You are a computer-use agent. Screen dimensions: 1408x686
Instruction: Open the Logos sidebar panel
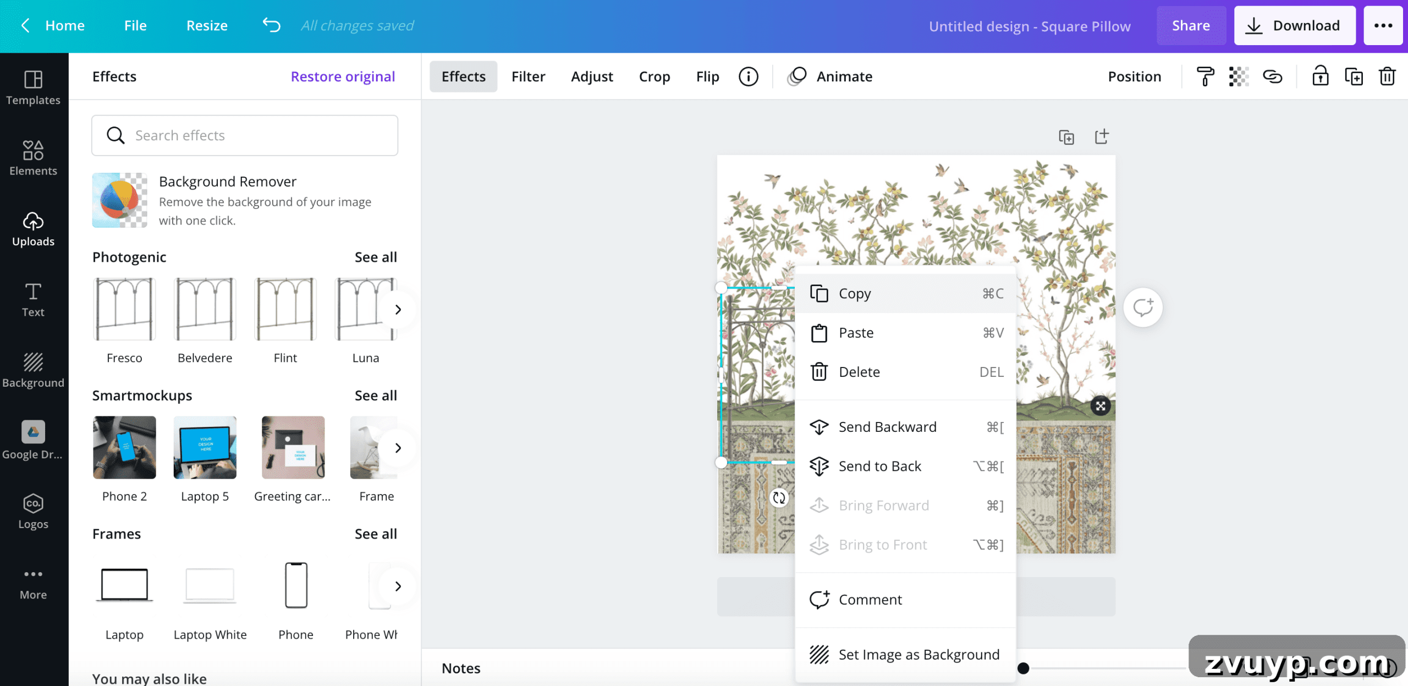(x=33, y=511)
